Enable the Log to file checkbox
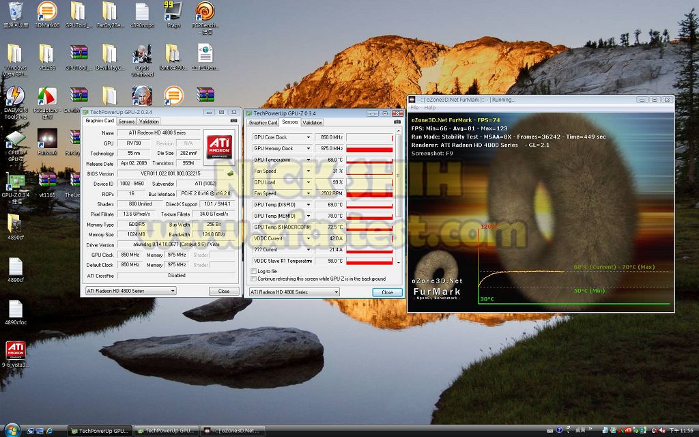The width and height of the screenshot is (699, 437). [x=255, y=272]
